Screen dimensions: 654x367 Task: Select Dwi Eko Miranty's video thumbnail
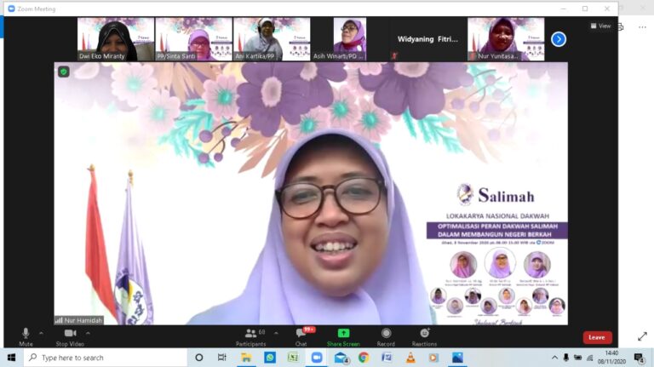point(116,39)
